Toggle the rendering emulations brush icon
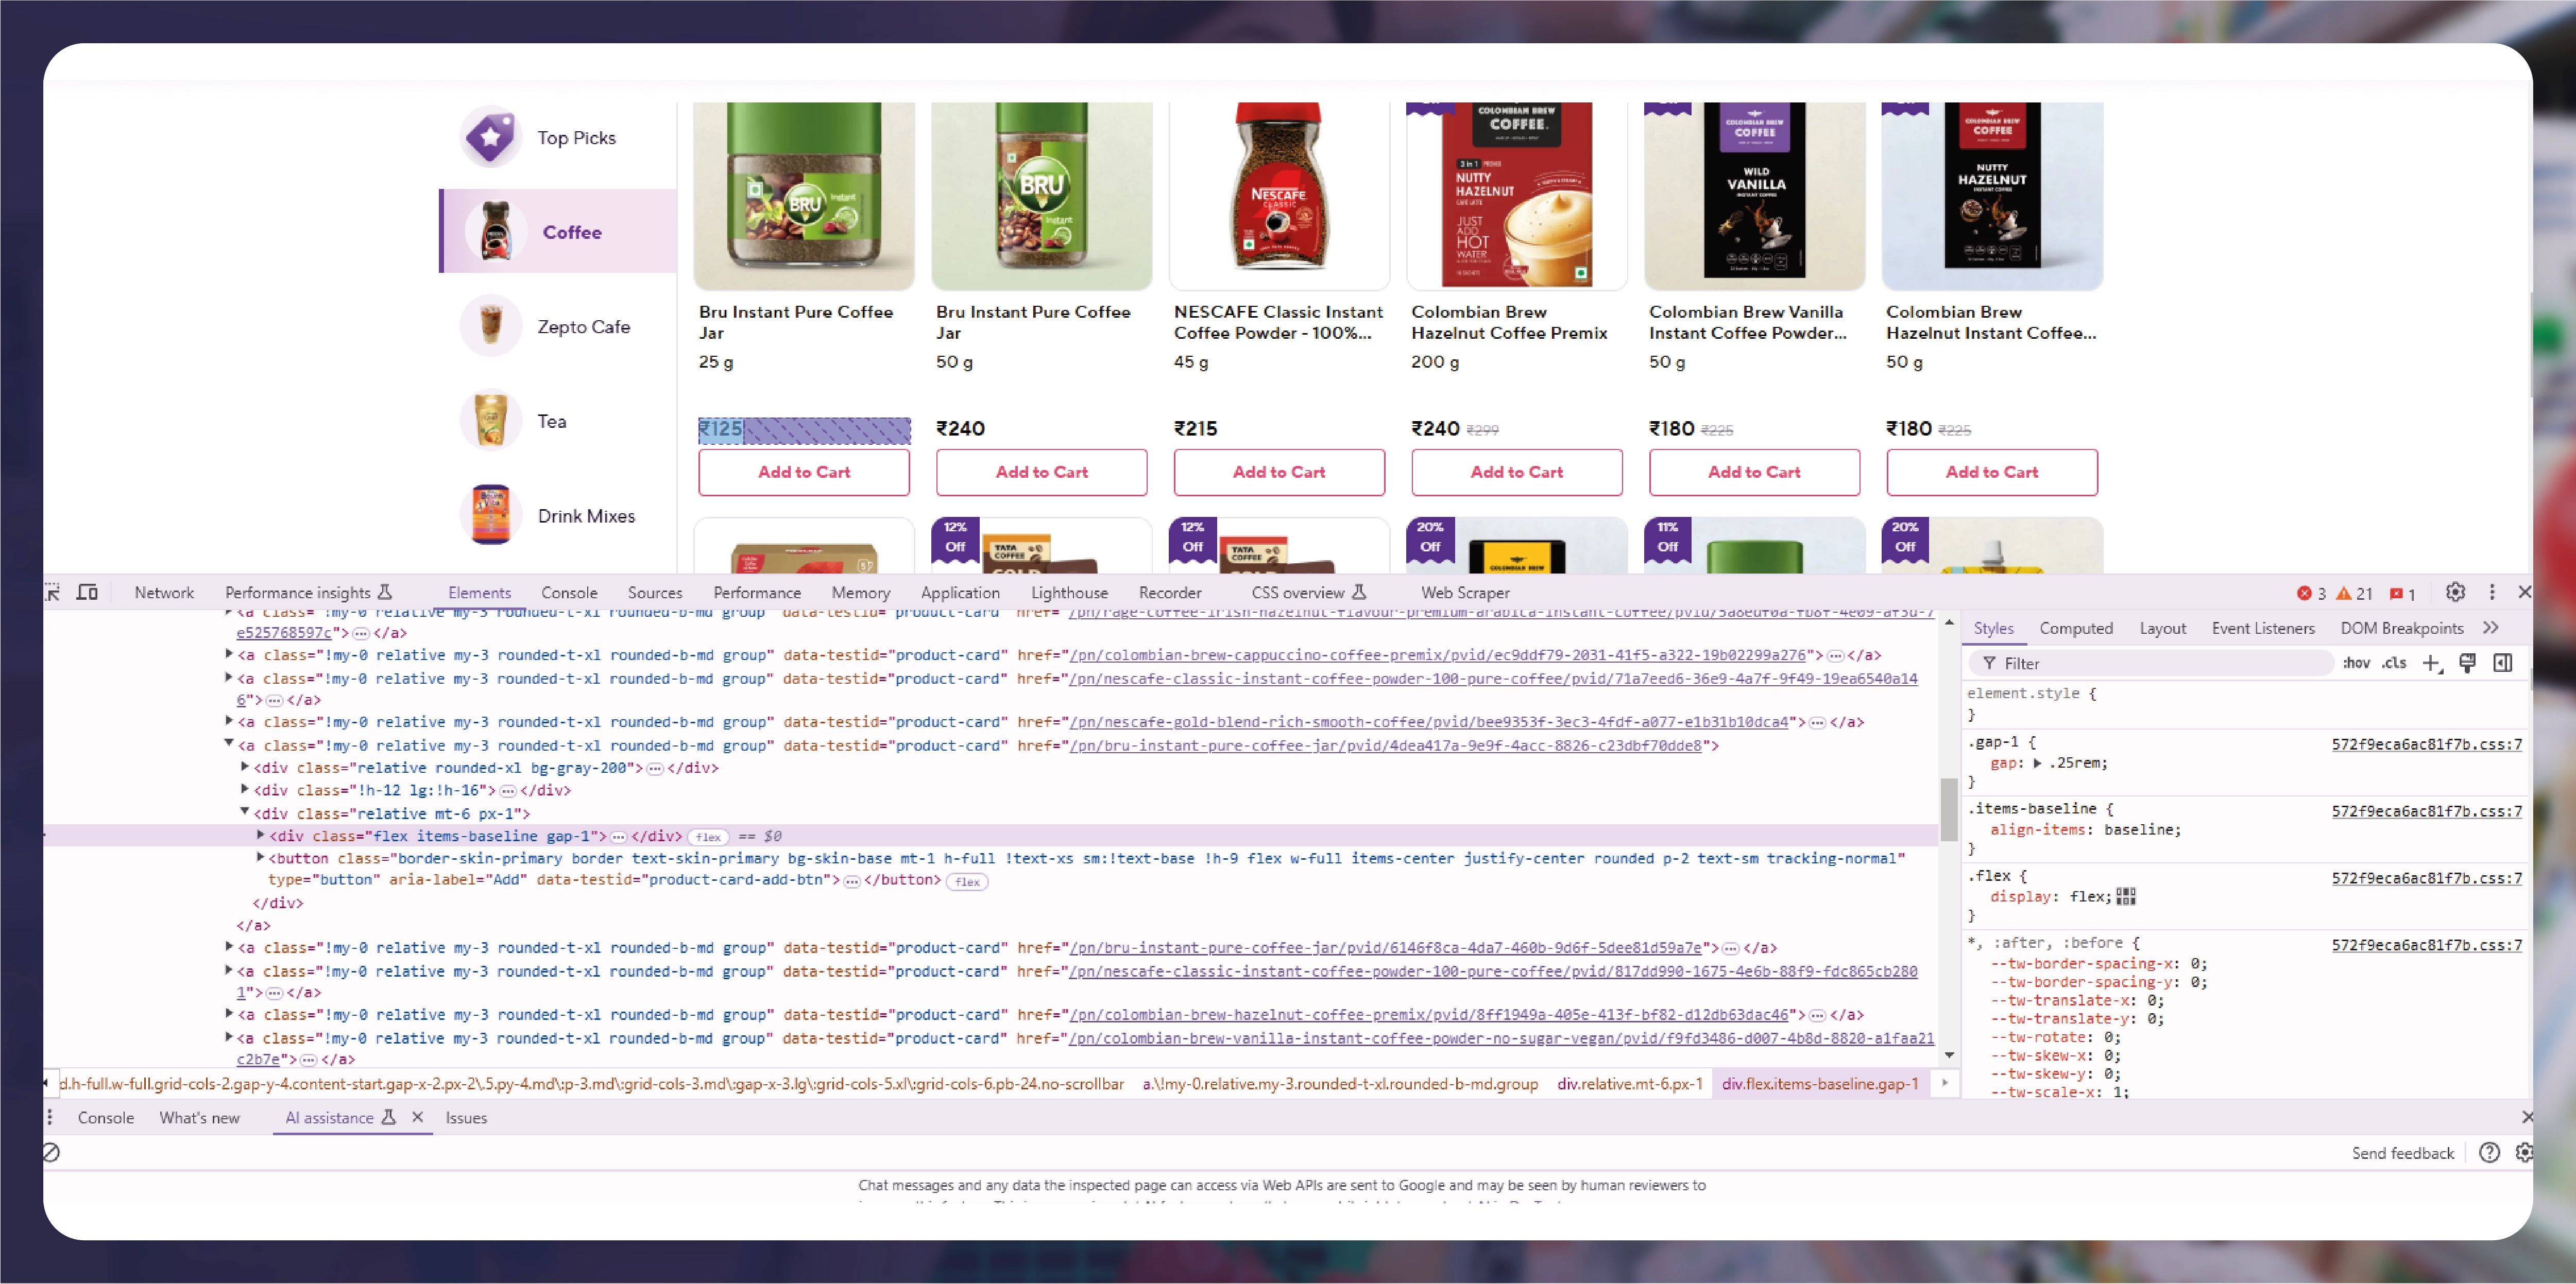2576x1284 pixels. pos(2467,663)
